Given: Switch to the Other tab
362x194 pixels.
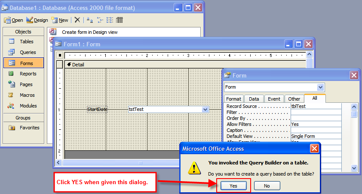Looking at the screenshot, I should point(294,99).
